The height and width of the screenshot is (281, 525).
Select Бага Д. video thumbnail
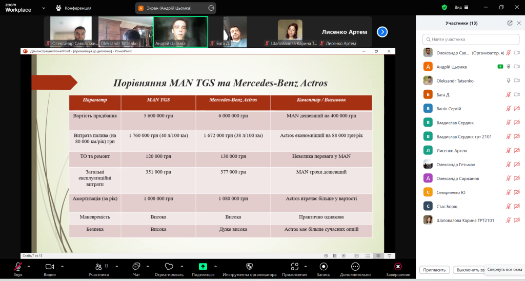pyautogui.click(x=235, y=32)
